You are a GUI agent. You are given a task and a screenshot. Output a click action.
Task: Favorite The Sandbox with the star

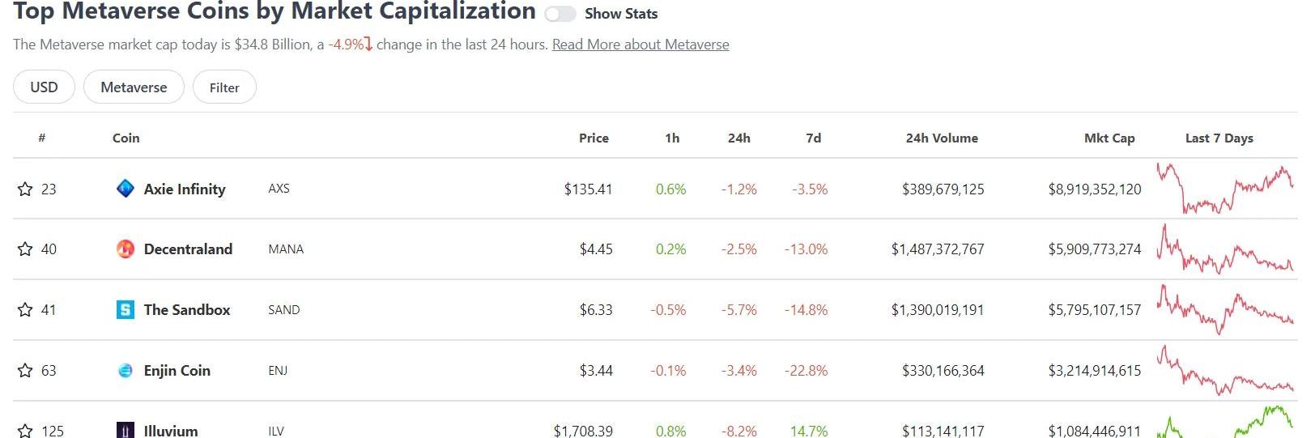click(x=25, y=310)
